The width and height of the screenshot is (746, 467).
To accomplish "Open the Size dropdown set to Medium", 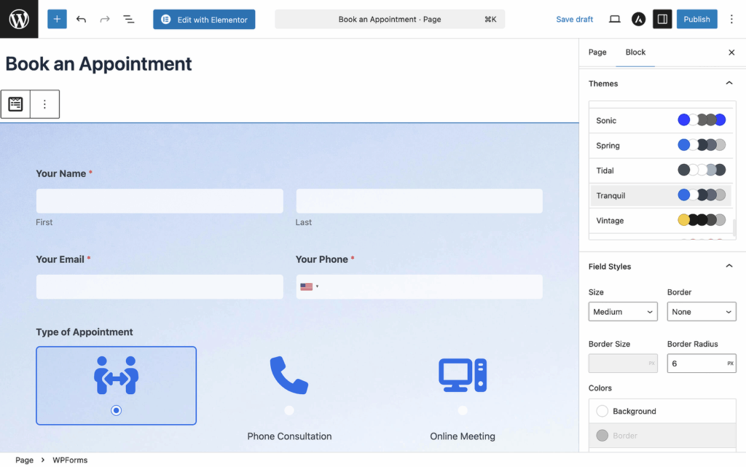I will point(623,311).
